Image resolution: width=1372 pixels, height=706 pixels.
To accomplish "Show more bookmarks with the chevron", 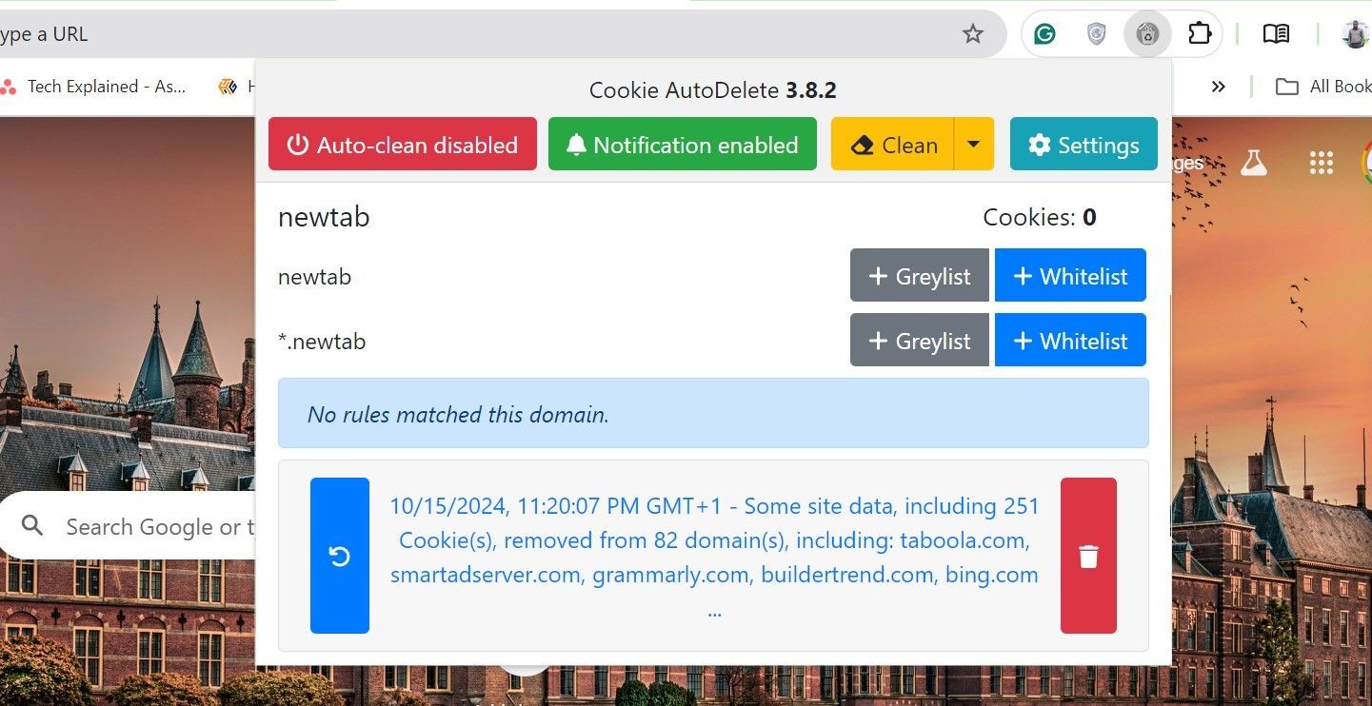I will (1218, 87).
